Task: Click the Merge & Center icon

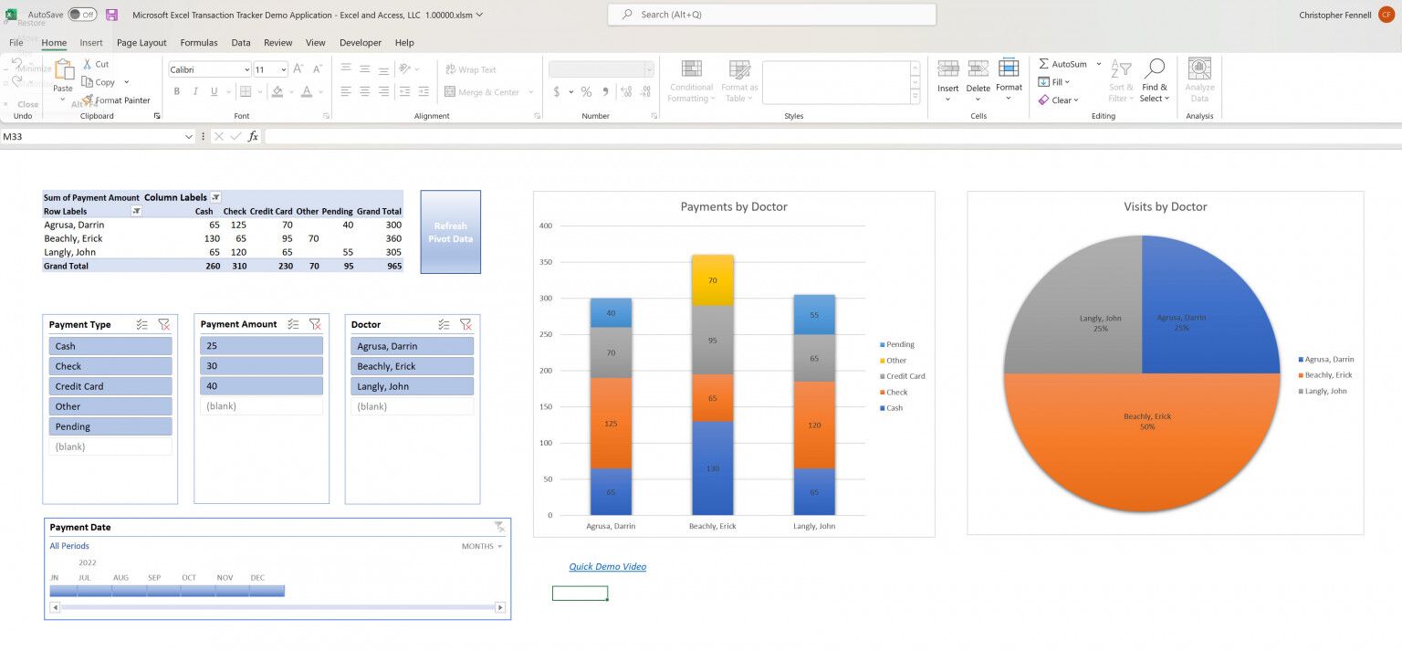Action: coord(451,91)
